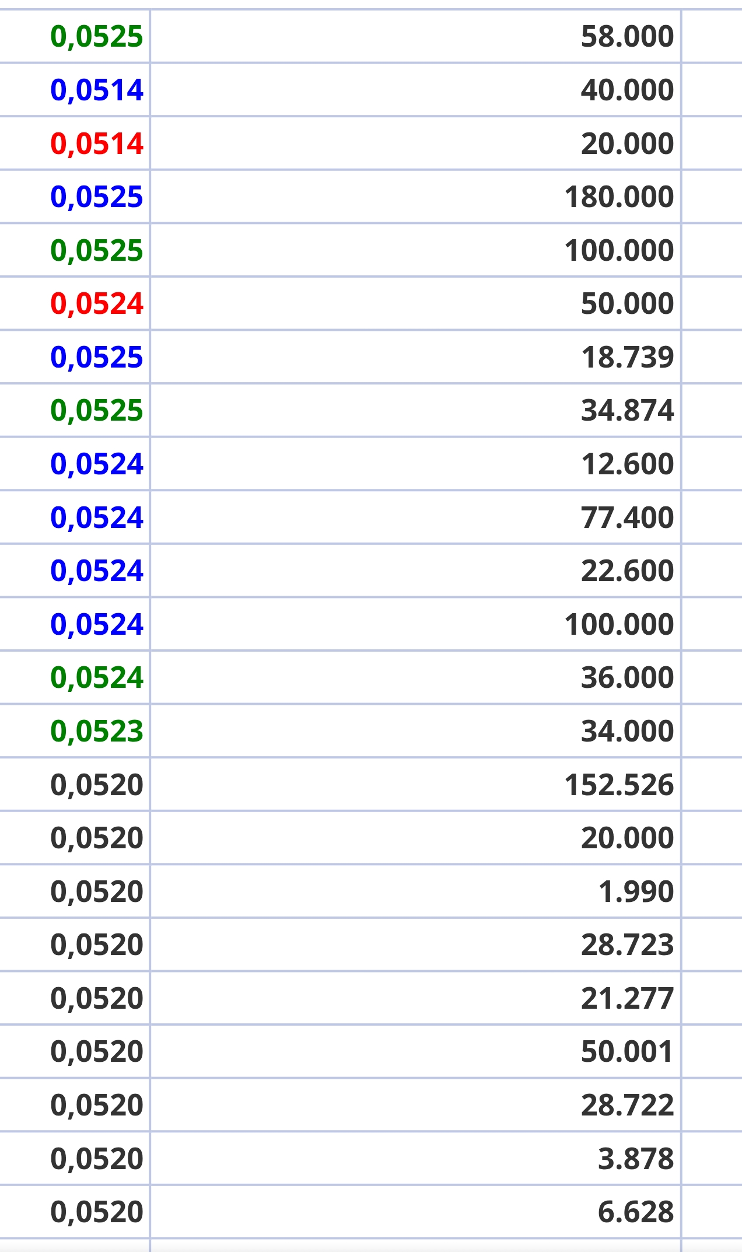Select the volume cell 50.001
Viewport: 742px width, 1252px height.
[627, 1052]
